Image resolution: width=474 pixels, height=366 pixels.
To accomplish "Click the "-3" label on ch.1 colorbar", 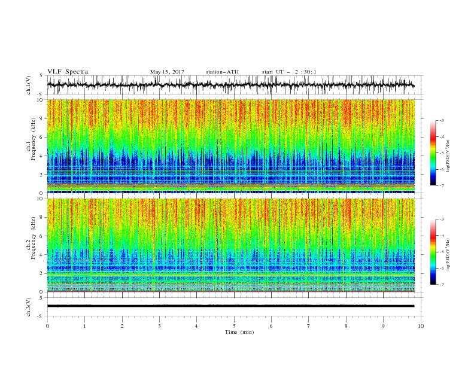I will (441, 120).
